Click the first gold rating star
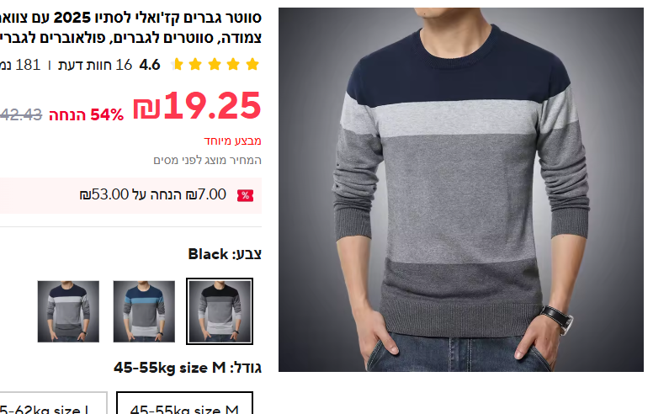This screenshot has height=414, width=653. 252,65
